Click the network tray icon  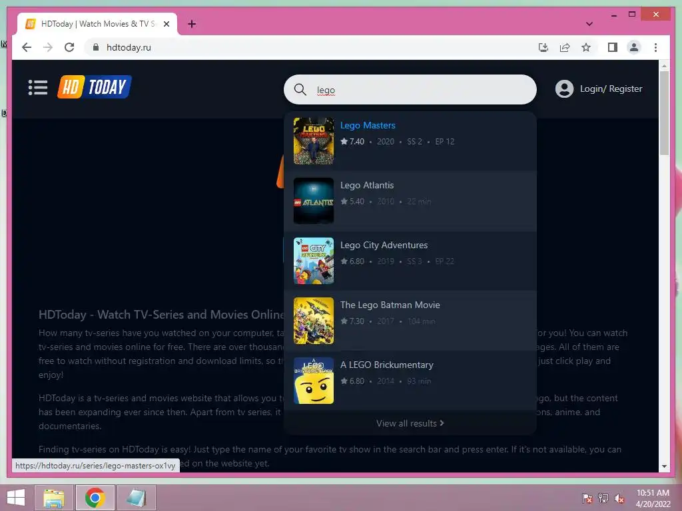pyautogui.click(x=603, y=498)
